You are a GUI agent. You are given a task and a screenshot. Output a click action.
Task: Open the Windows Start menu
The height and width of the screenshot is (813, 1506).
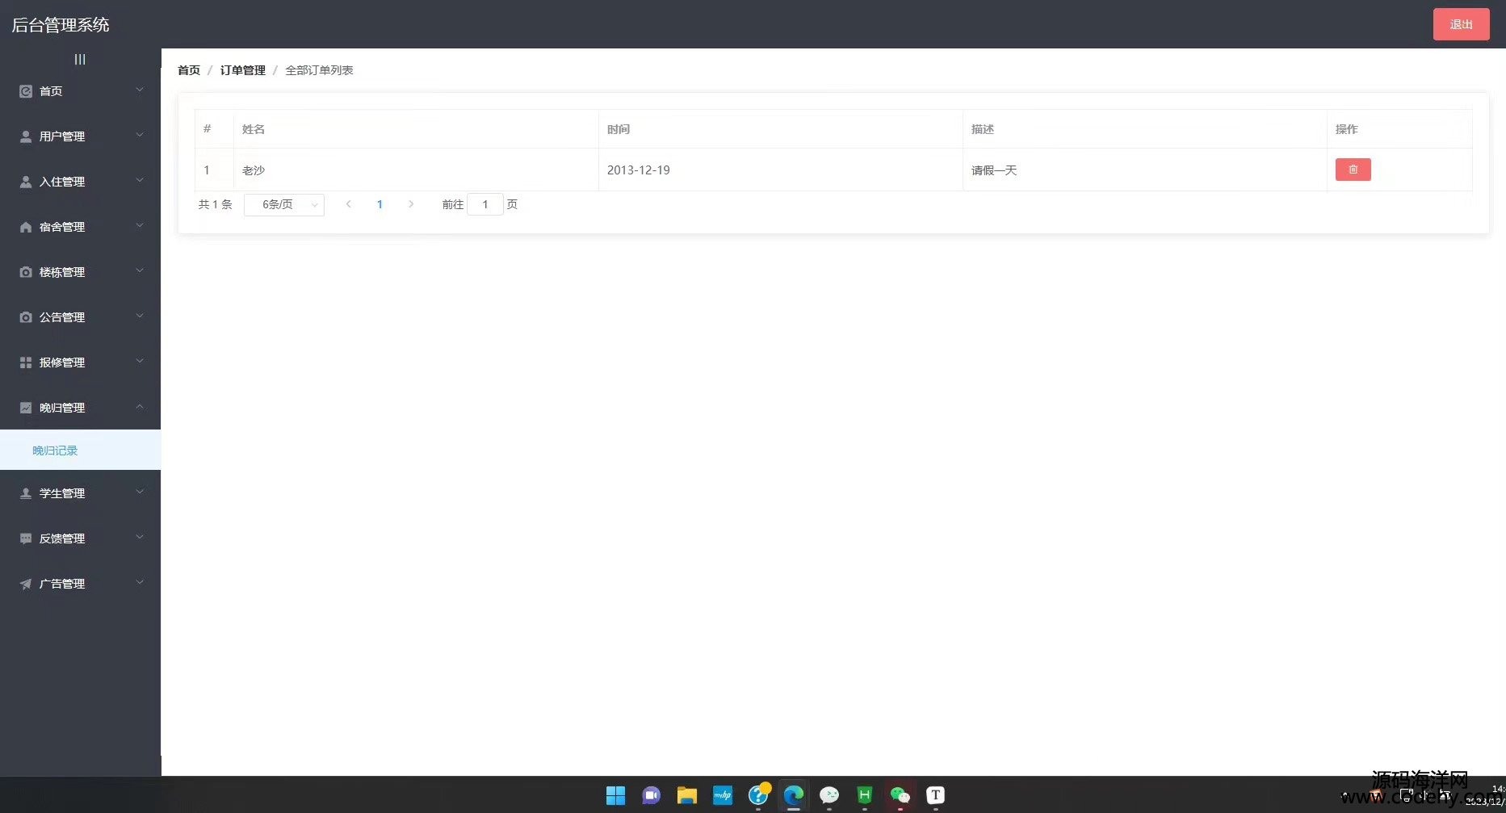point(615,795)
